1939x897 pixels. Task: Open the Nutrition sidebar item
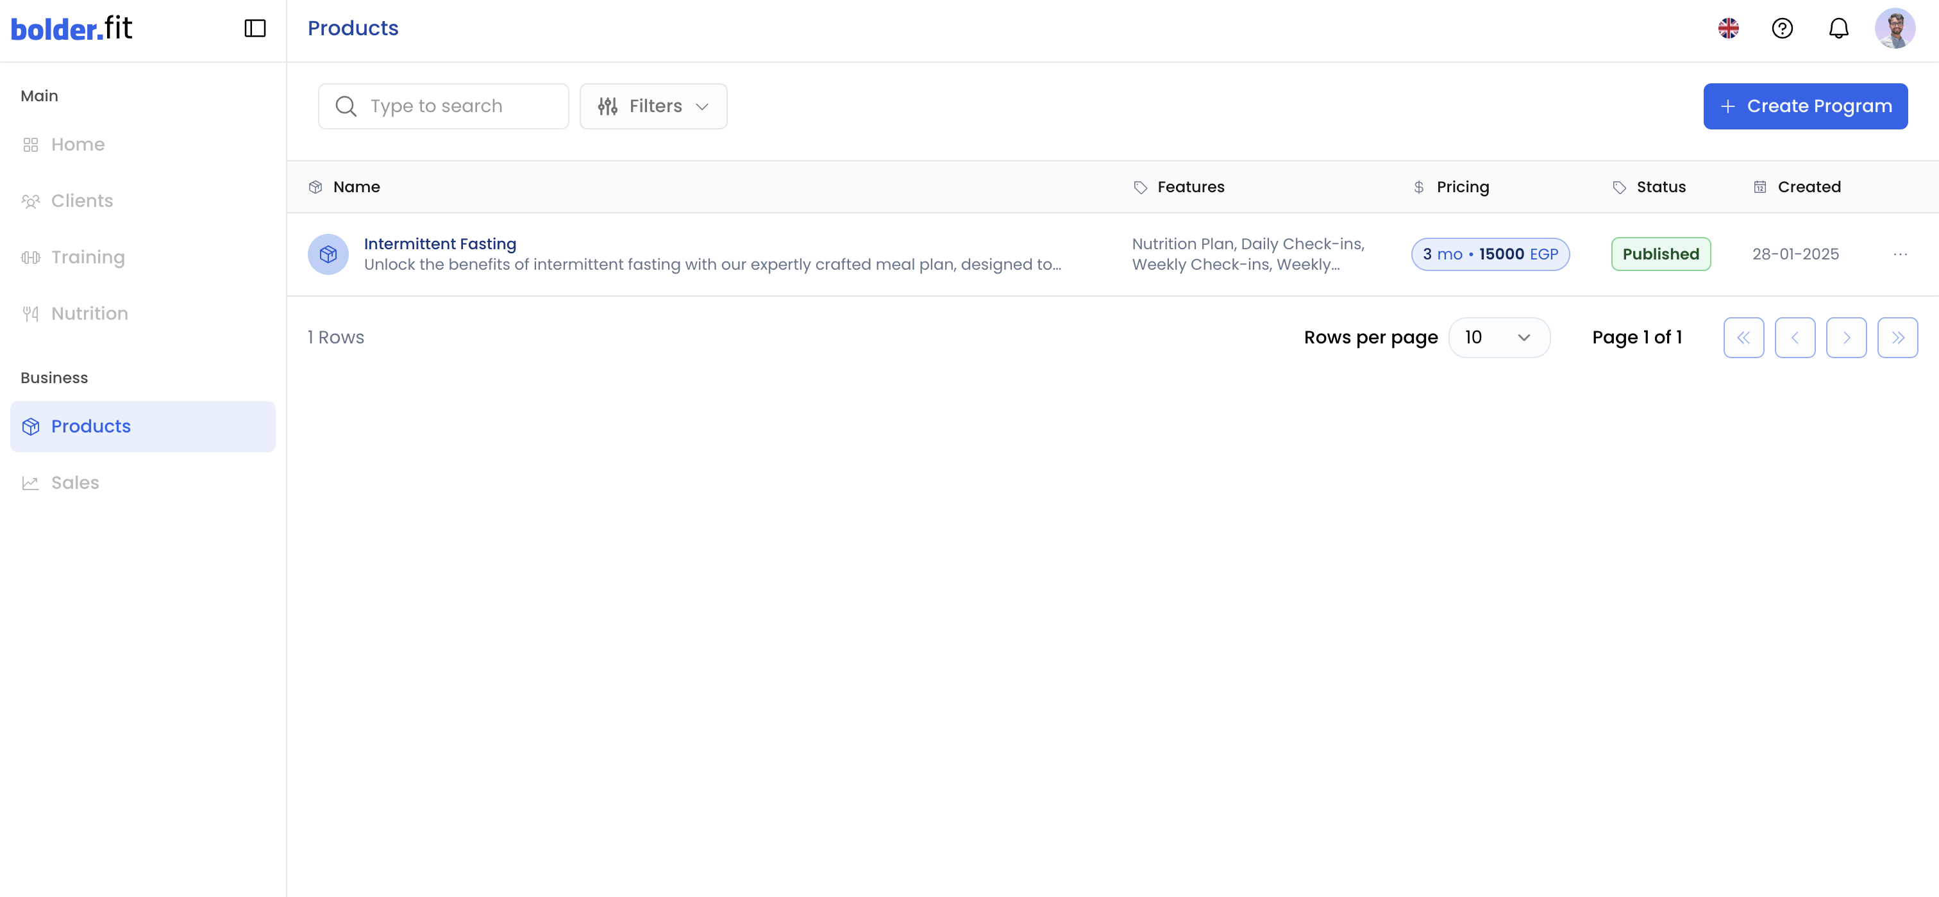89,313
